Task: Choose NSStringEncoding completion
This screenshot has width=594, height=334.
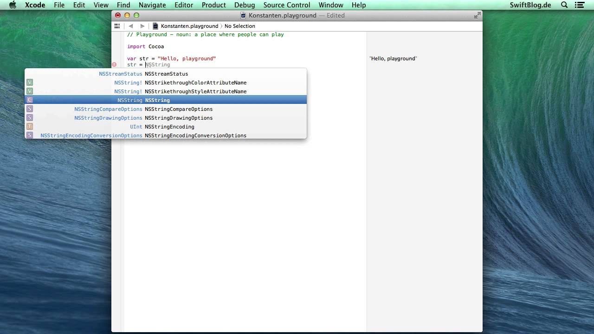Action: tap(166, 127)
